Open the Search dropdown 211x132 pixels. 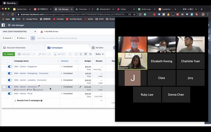[8, 38]
